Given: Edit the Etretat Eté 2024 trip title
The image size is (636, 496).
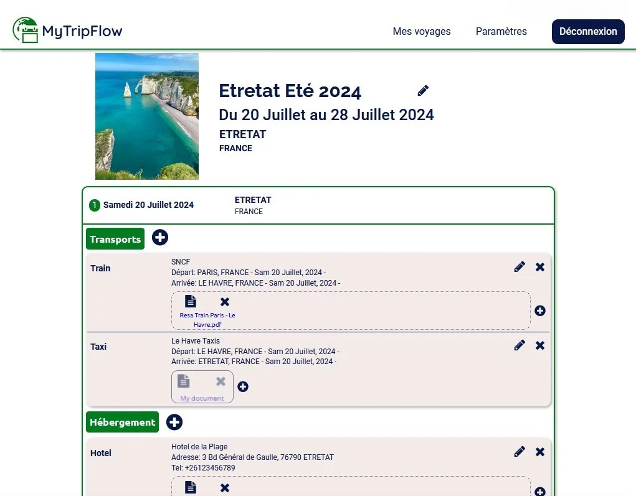Looking at the screenshot, I should coord(422,90).
